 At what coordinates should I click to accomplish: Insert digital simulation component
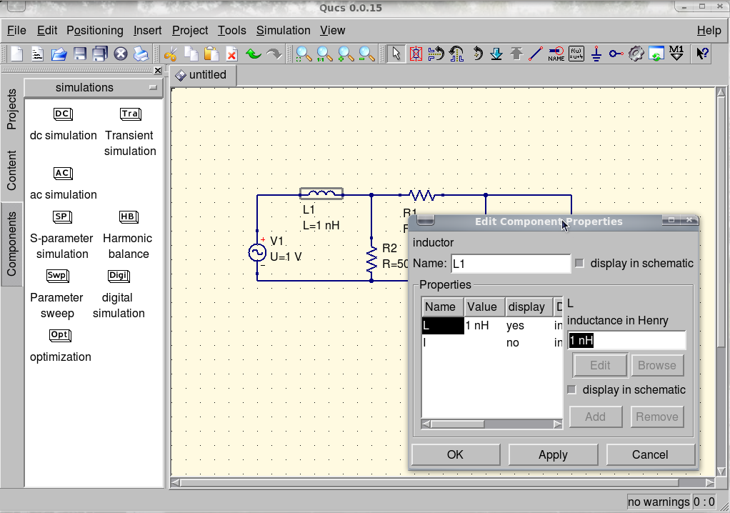(x=119, y=294)
